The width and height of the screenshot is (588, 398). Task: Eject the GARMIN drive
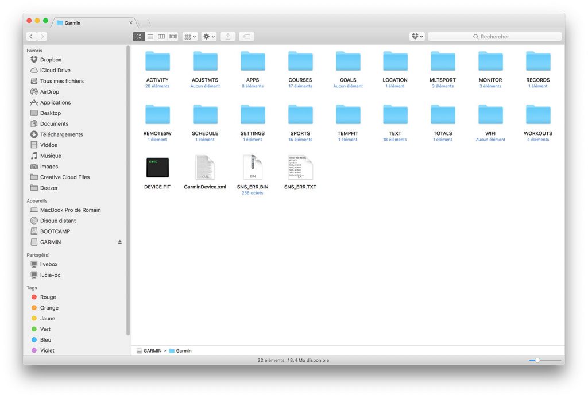tap(120, 242)
